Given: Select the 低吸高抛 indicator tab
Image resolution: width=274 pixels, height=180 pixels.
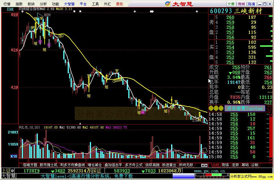Looking at the screenshot, I should 153,165.
